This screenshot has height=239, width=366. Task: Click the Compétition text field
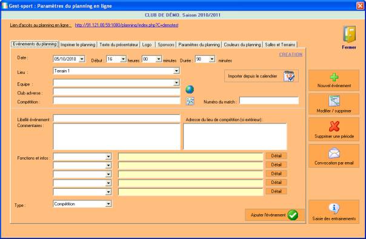click(x=117, y=100)
